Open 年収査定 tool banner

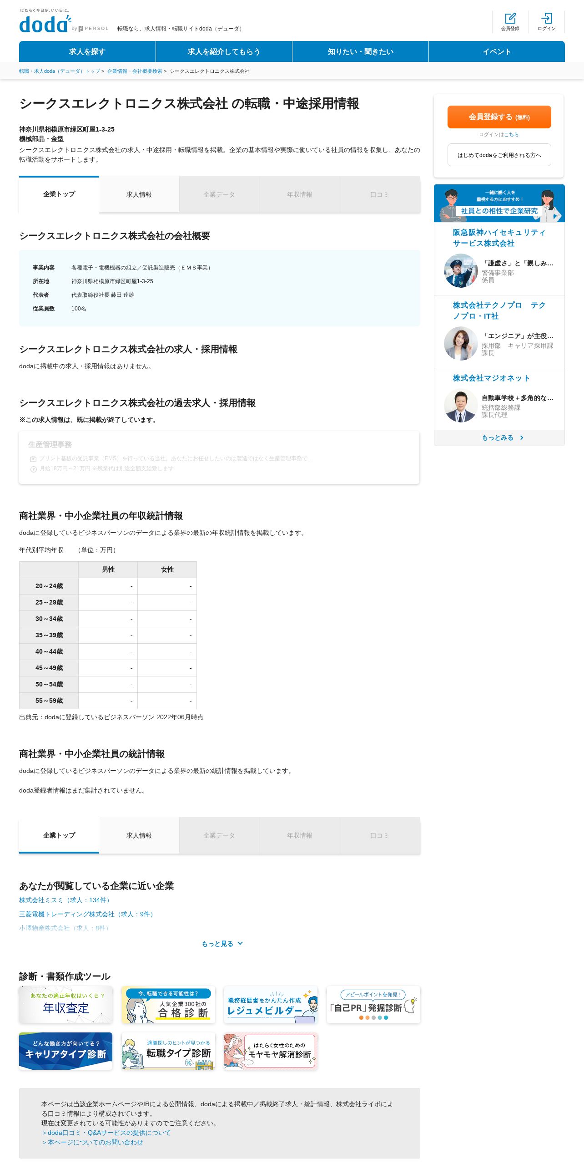tap(65, 1005)
